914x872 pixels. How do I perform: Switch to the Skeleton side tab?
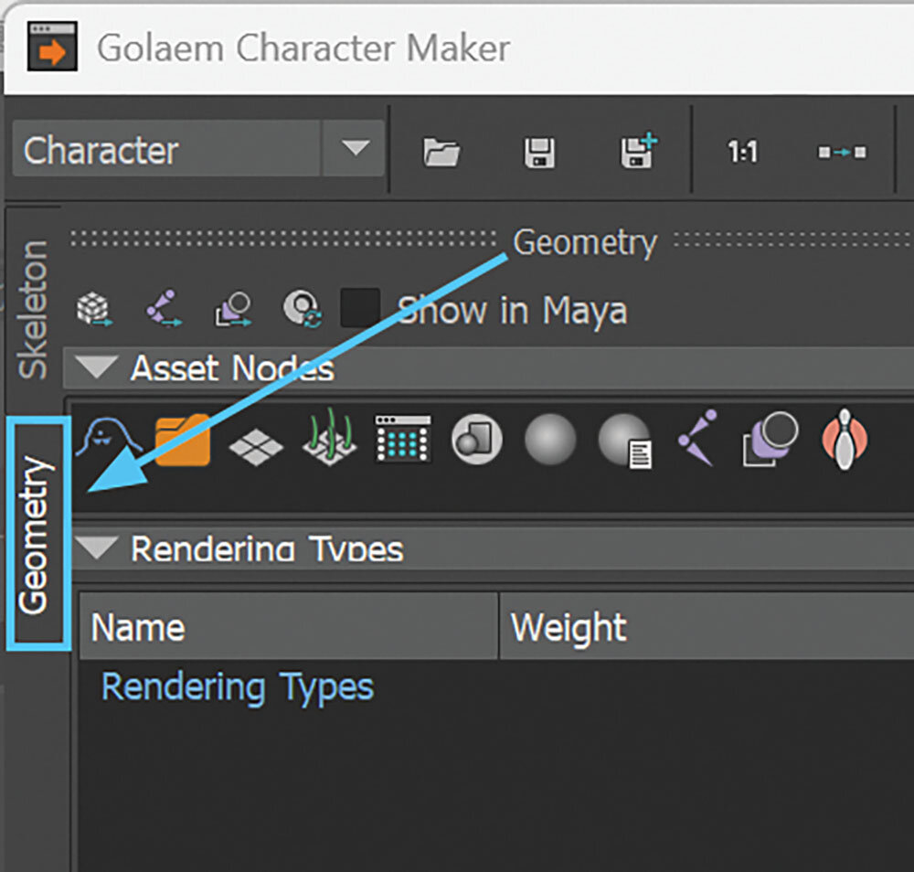33,309
